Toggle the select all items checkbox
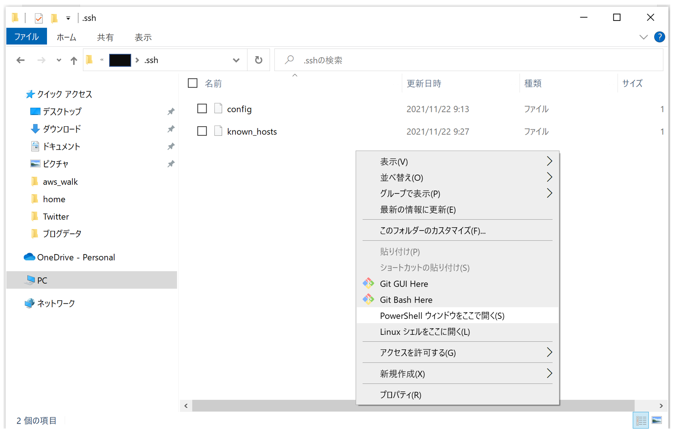 point(193,83)
